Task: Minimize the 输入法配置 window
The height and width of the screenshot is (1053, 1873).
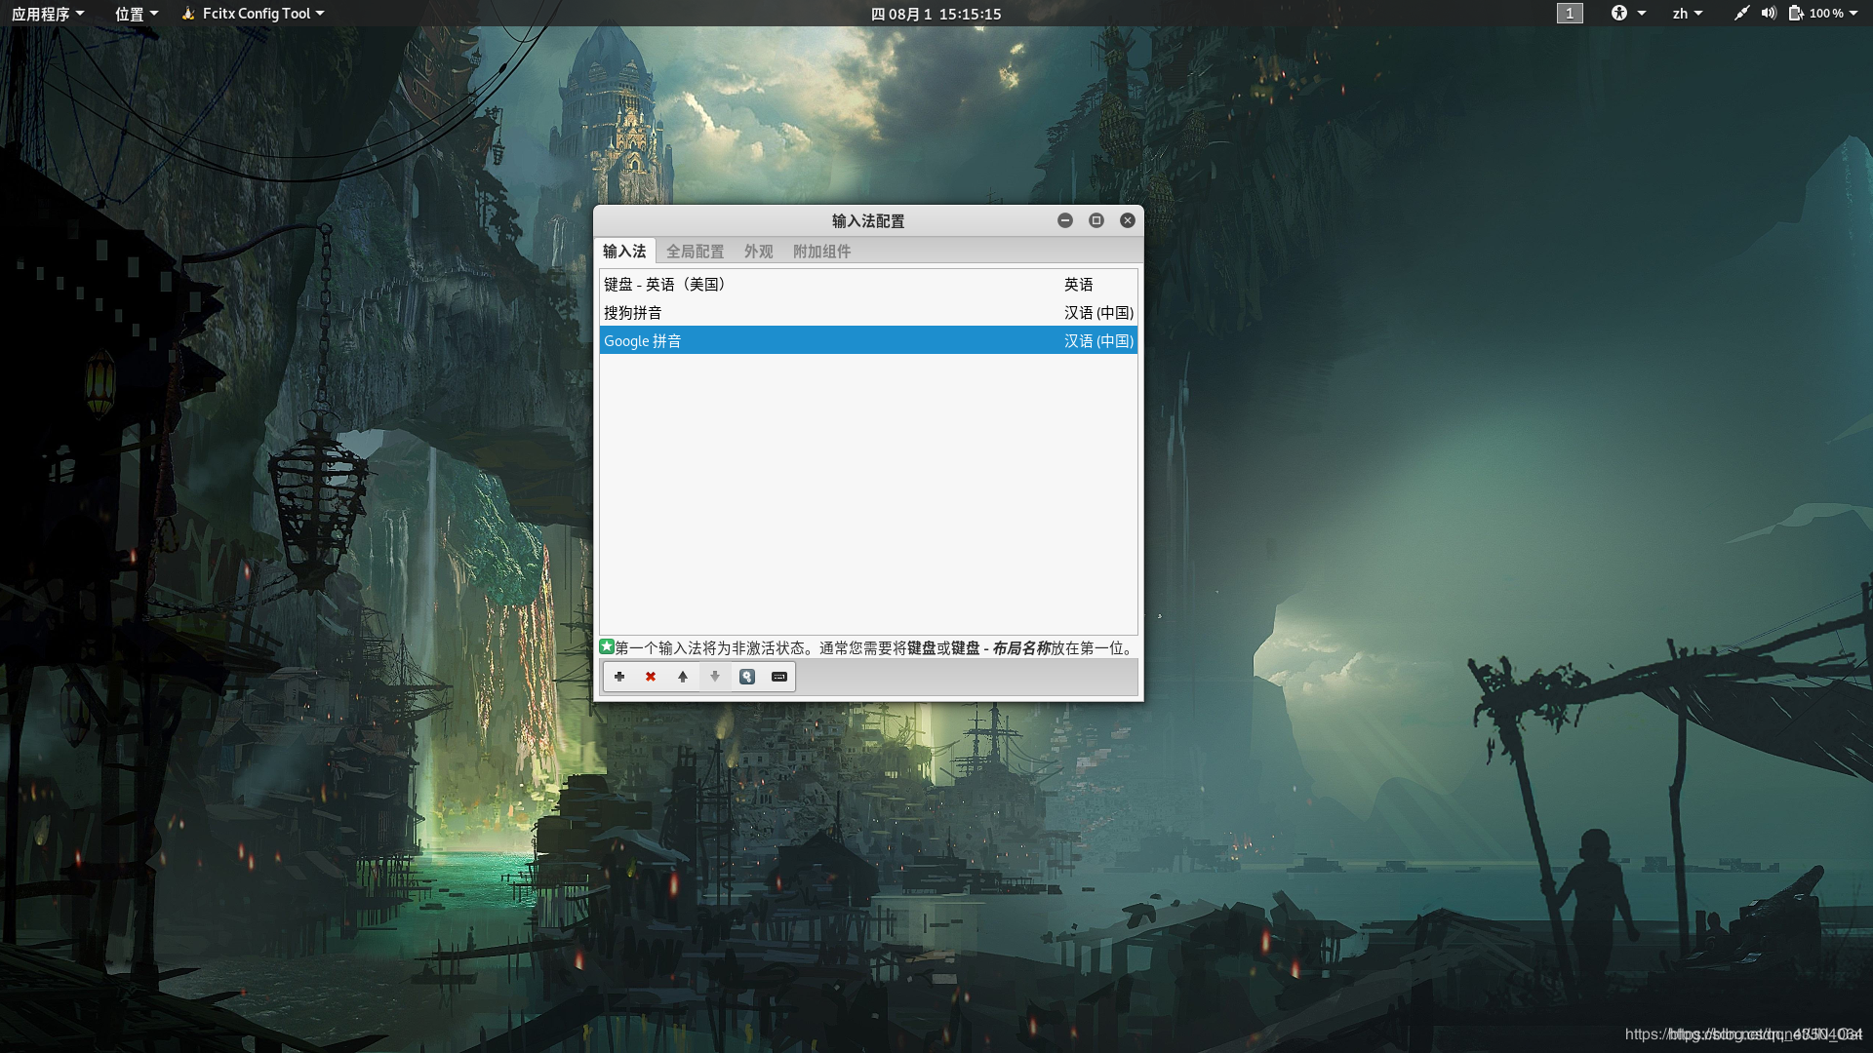Action: (1065, 220)
